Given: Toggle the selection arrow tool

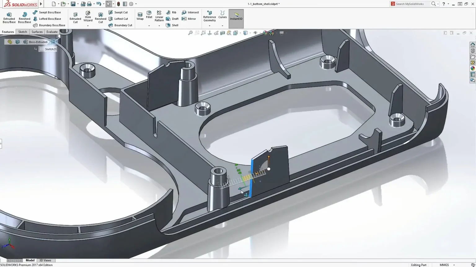Looking at the screenshot, I should click(109, 4).
